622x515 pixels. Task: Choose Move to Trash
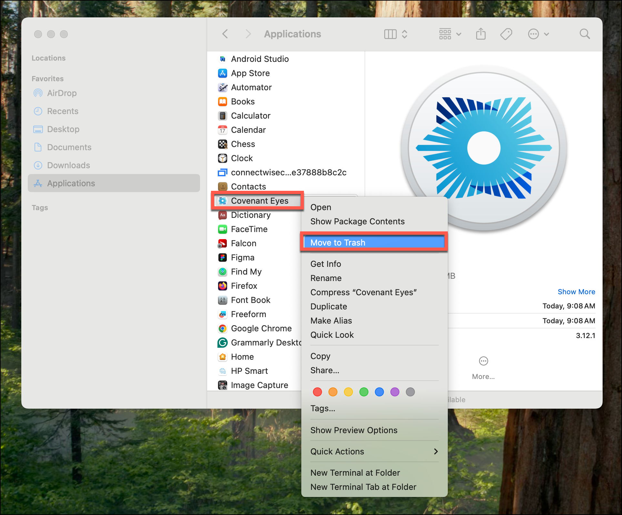[374, 243]
